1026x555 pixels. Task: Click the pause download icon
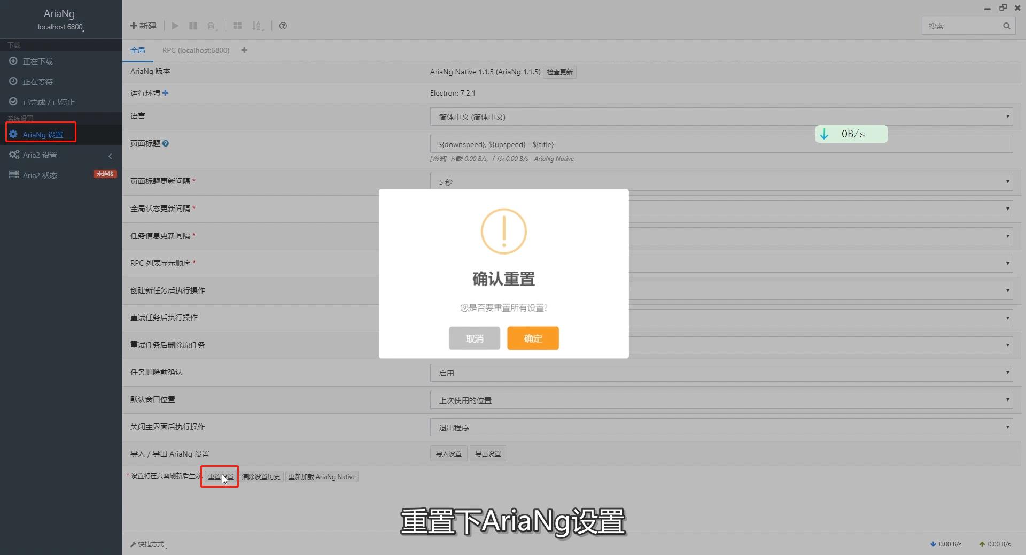[x=193, y=26]
